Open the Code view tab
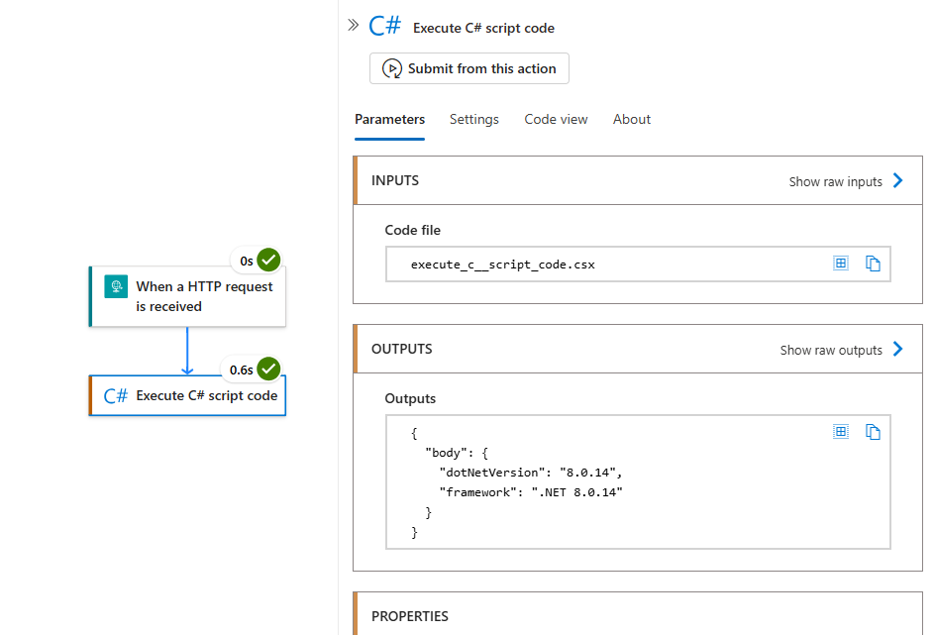Screen dimensions: 935x635 [x=556, y=119]
